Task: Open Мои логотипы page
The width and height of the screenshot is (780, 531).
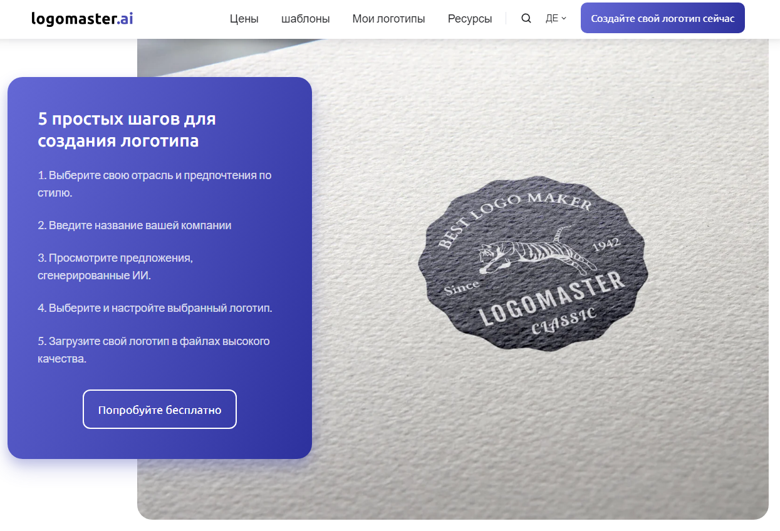Action: 388,19
